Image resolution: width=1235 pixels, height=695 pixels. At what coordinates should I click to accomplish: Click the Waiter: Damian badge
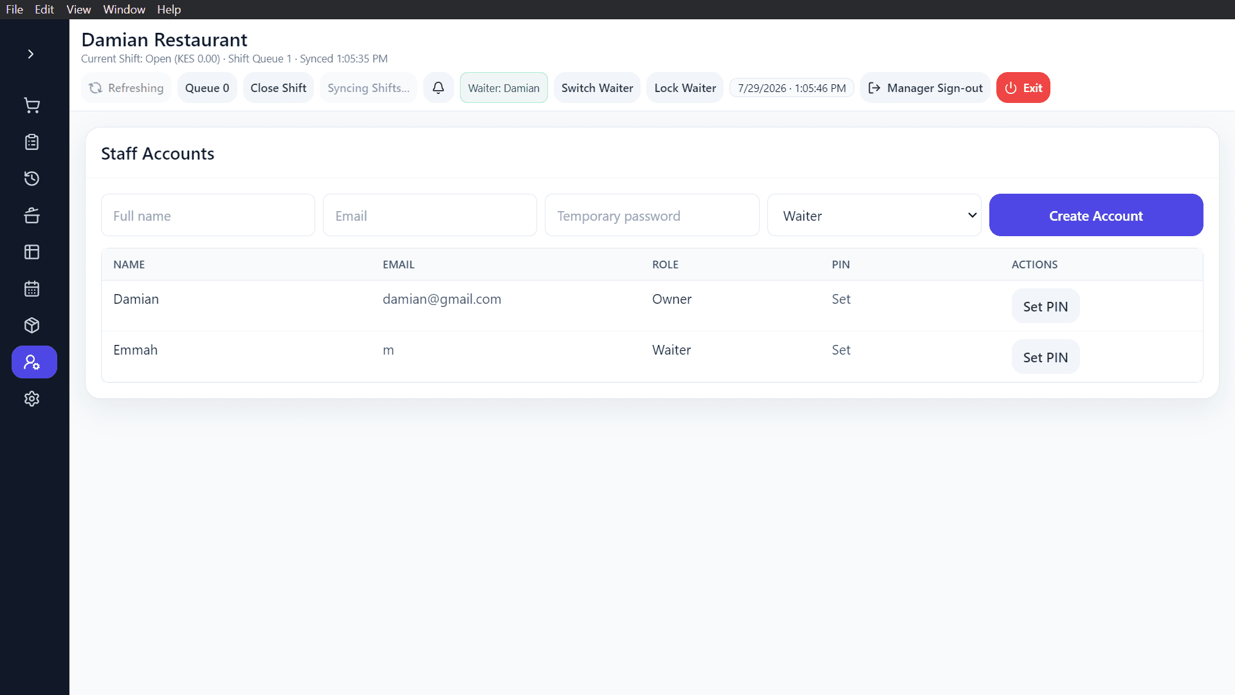click(x=504, y=88)
